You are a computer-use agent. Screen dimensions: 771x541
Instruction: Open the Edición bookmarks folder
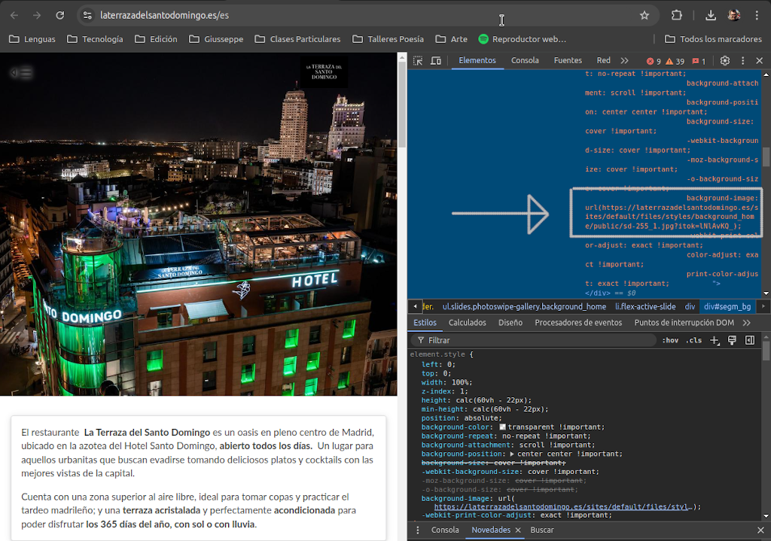click(156, 39)
